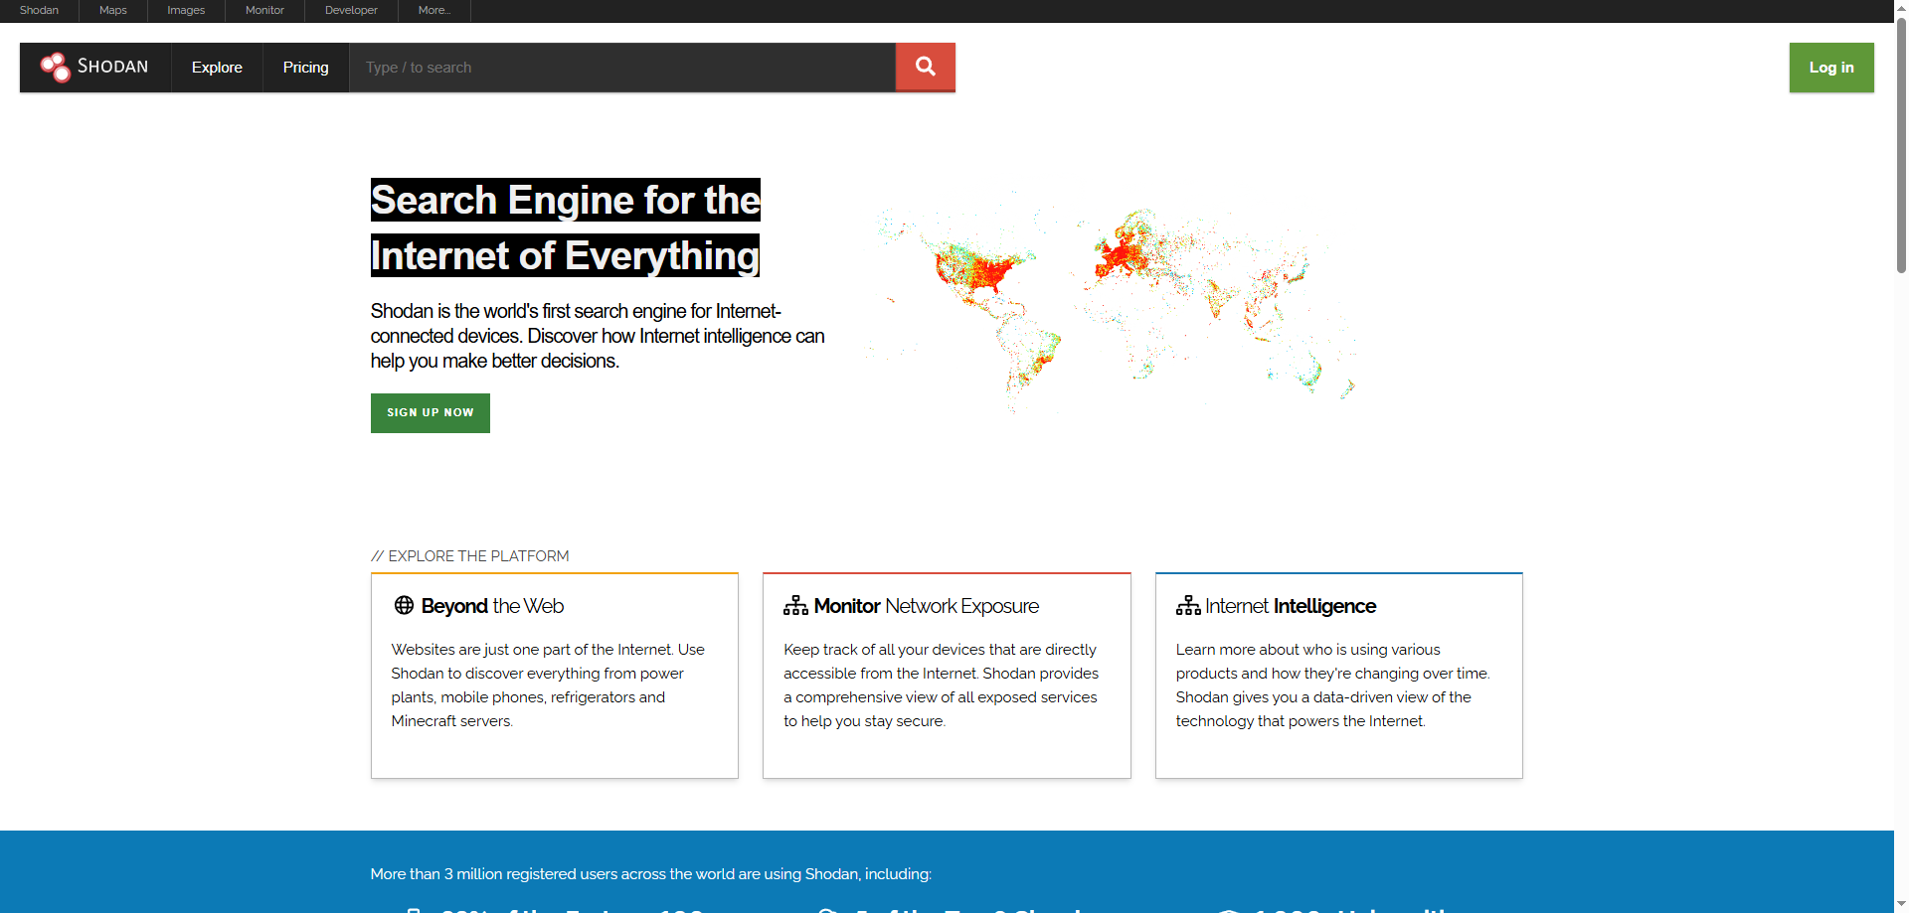Open the Monitor Network Exposure card heading
This screenshot has width=1909, height=913.
coord(927,606)
